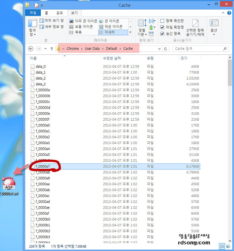Image resolution: width=234 pixels, height=251 pixels.
Task: Click the refresh button beside address bar
Action: click(x=166, y=48)
